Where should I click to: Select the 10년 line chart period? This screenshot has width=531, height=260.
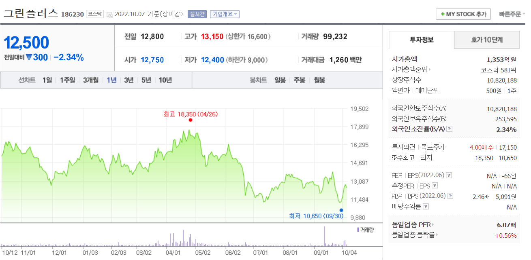[165, 80]
